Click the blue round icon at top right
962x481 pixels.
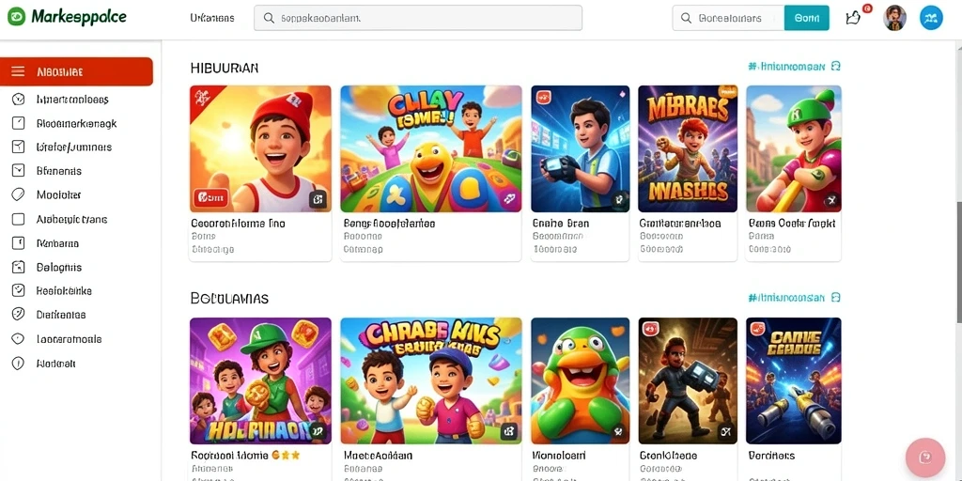coord(931,18)
